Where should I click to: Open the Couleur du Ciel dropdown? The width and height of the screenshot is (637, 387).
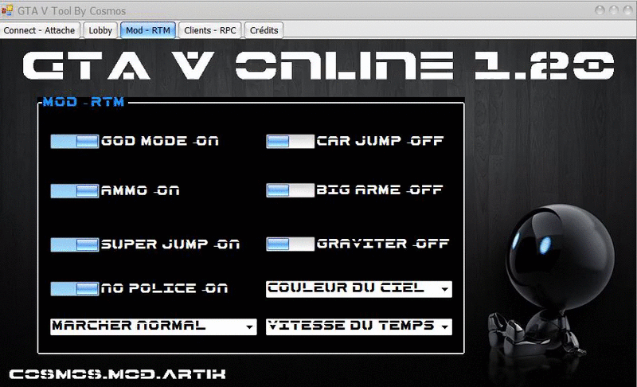coord(359,289)
